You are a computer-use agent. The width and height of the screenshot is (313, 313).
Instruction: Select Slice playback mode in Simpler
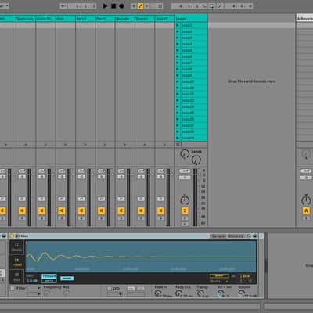[x=16, y=276]
